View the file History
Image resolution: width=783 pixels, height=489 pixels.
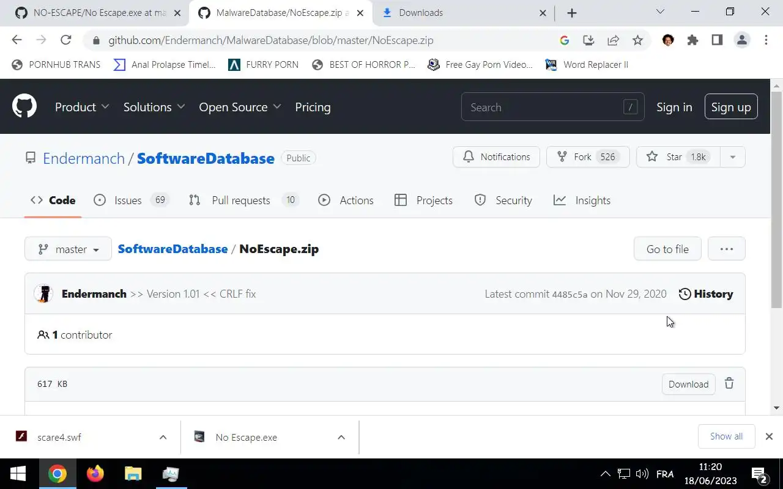click(706, 294)
